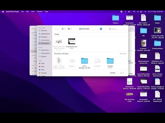Open the Help menu
Image resolution: width=165 pixels, height=123 pixels.
46,12
